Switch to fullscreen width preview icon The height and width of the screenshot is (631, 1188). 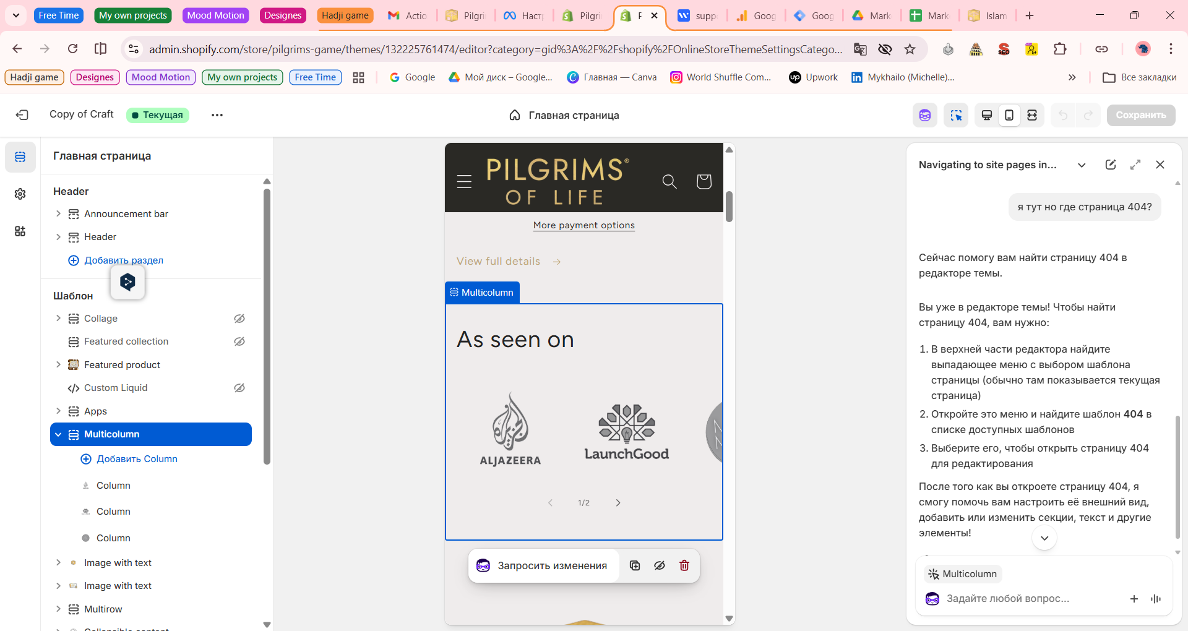pos(1032,115)
